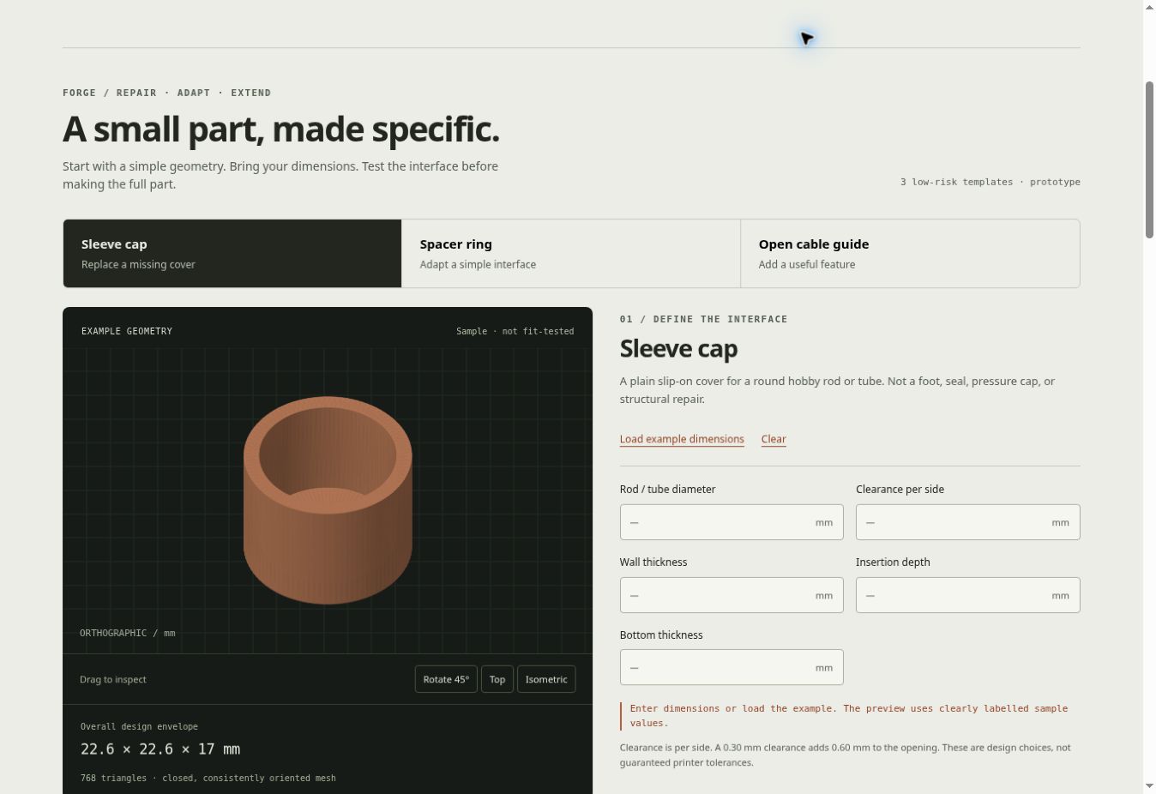This screenshot has height=794, width=1156.
Task: Focus the Clearance per side field
Action: point(967,522)
